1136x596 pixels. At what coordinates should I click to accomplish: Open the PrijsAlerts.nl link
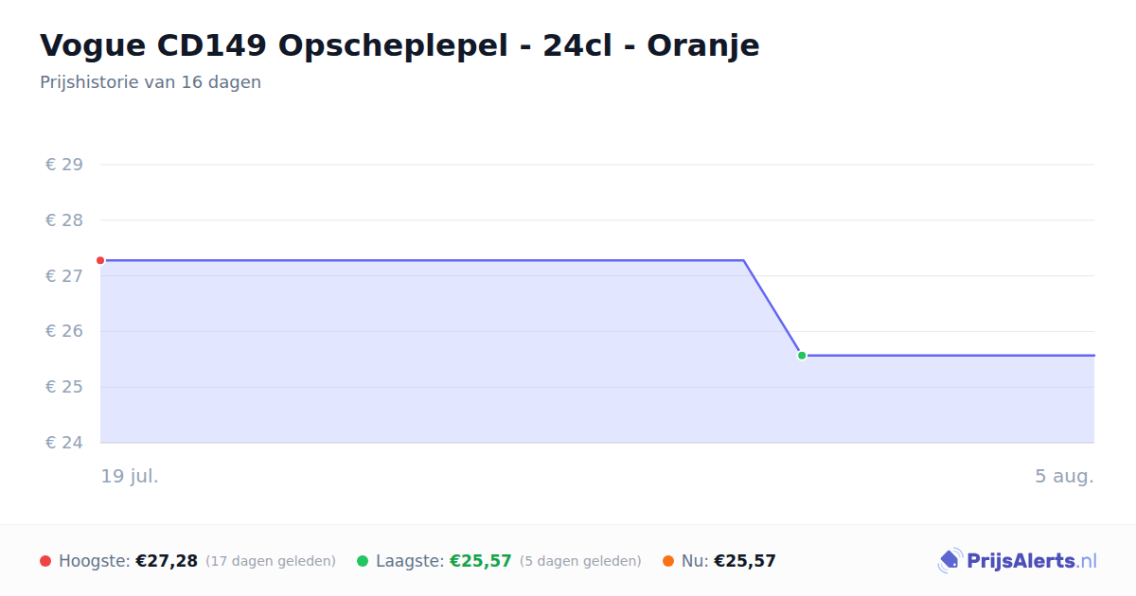(x=1018, y=561)
